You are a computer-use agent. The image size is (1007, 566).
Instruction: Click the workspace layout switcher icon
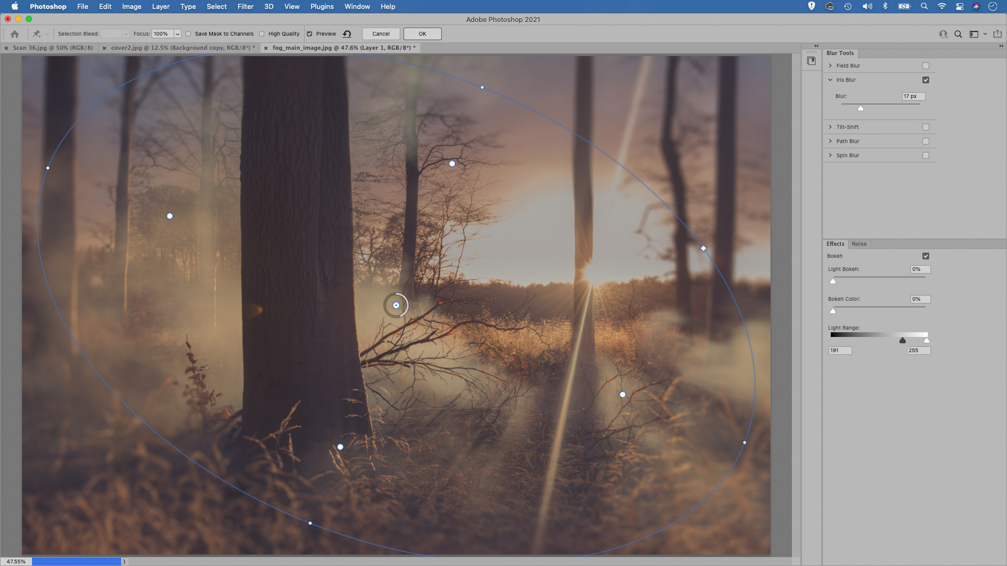click(x=974, y=34)
